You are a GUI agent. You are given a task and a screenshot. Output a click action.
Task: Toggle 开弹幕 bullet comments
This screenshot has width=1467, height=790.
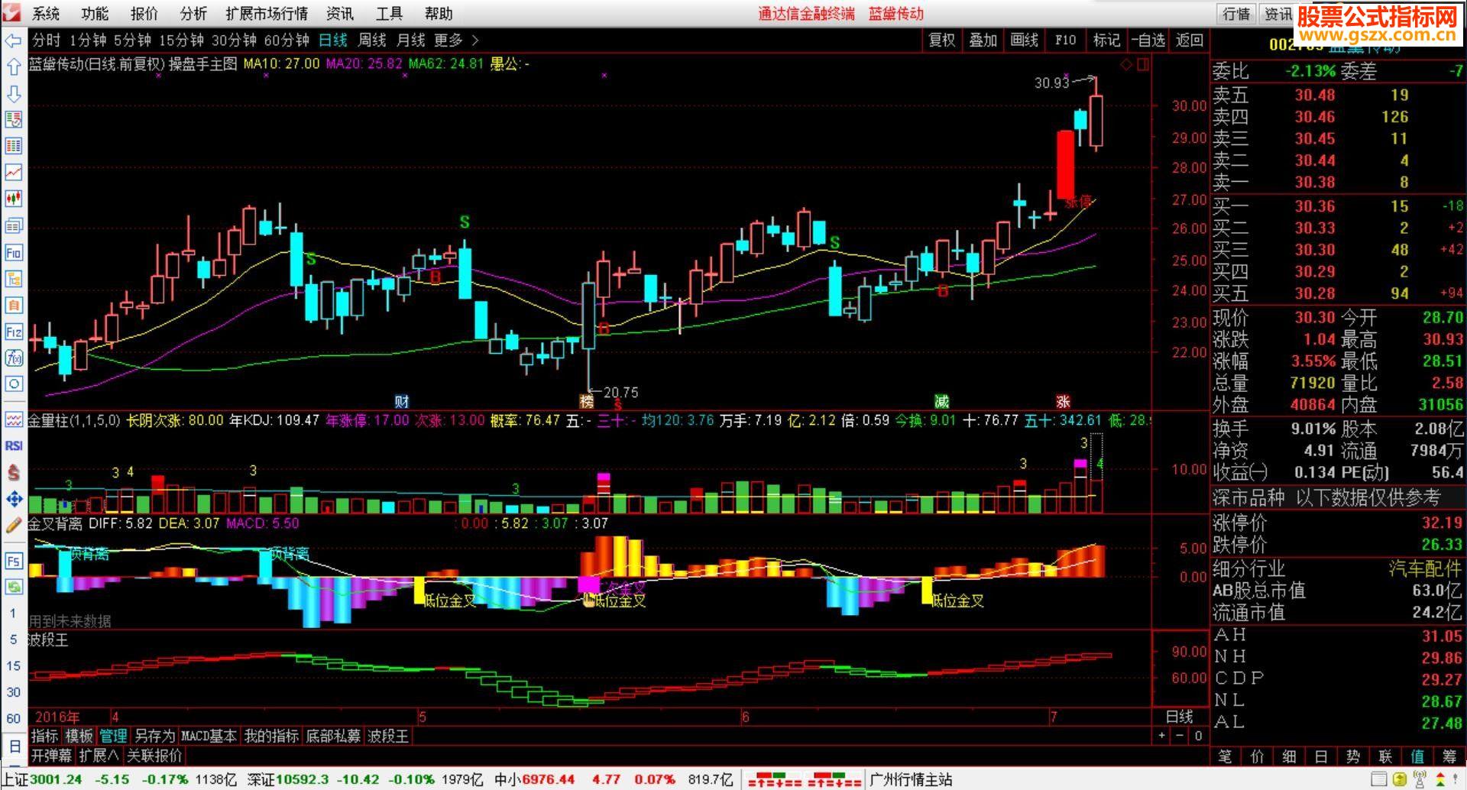pos(51,756)
